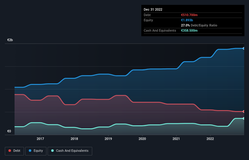This screenshot has height=160, width=249.
Task: Click the Equity row label in tooltip
Action: [x=148, y=20]
